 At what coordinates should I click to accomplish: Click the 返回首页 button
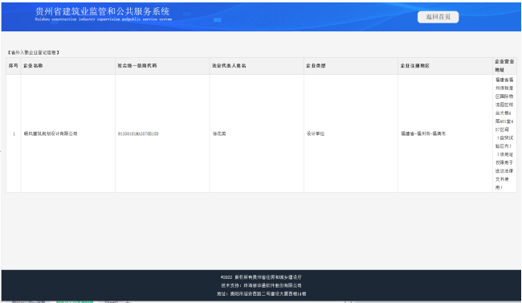click(438, 17)
